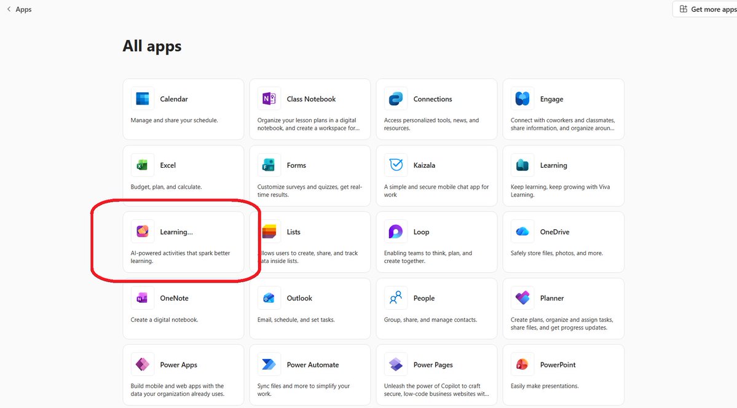This screenshot has width=737, height=408.
Task: Click 'Safely store files, photos' description
Action: [x=556, y=253]
